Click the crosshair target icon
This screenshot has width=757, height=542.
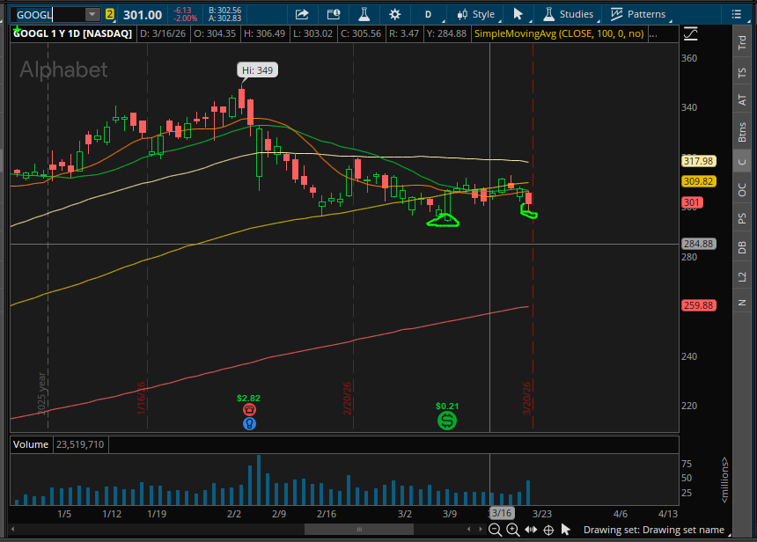[548, 530]
